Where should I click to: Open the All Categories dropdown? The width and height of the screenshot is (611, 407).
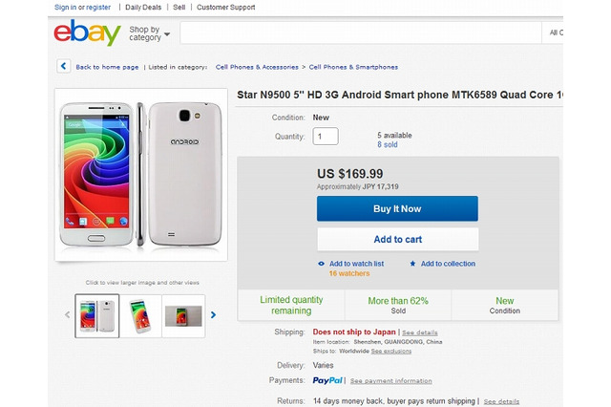[555, 33]
